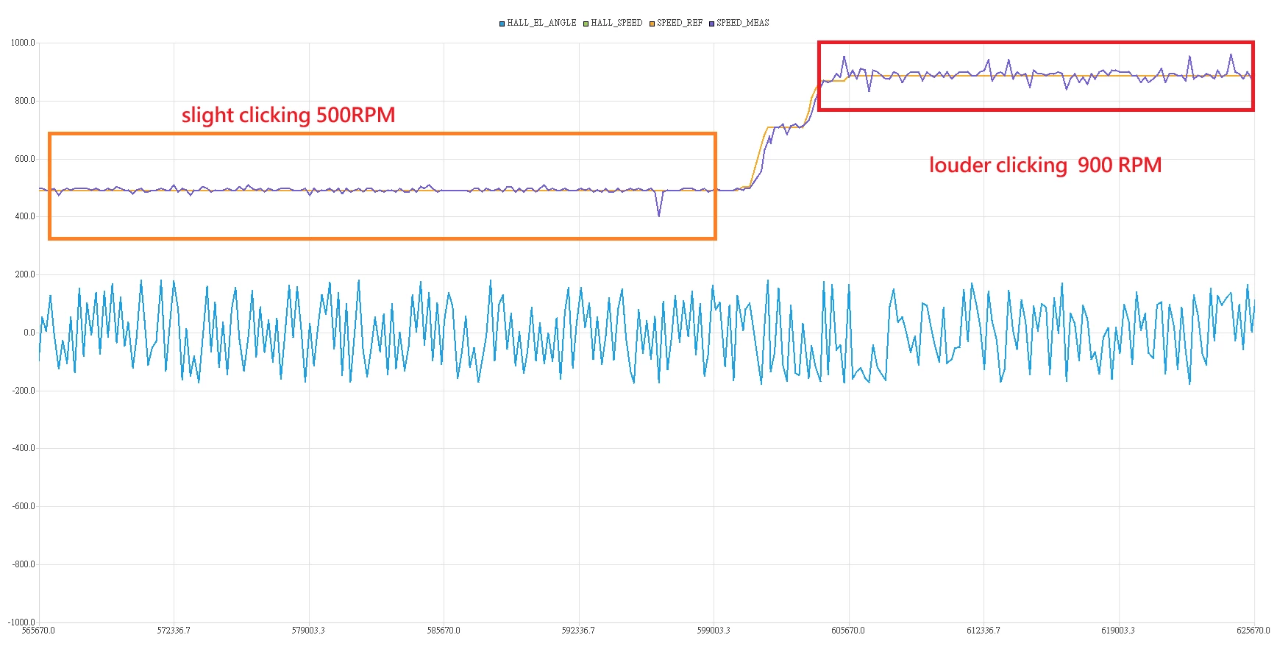Click the 592336.7 x-axis label
The height and width of the screenshot is (646, 1277).
[578, 631]
